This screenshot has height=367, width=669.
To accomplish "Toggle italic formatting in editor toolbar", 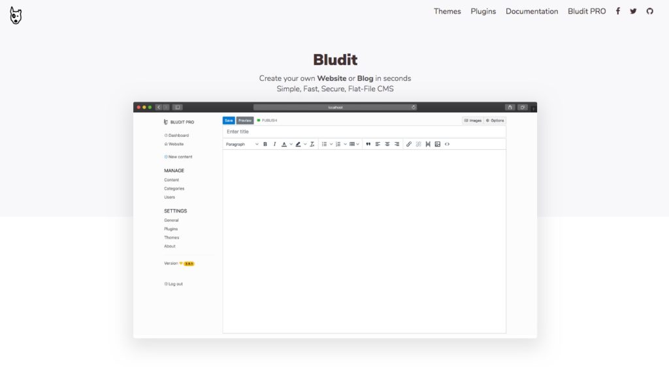I will (274, 144).
